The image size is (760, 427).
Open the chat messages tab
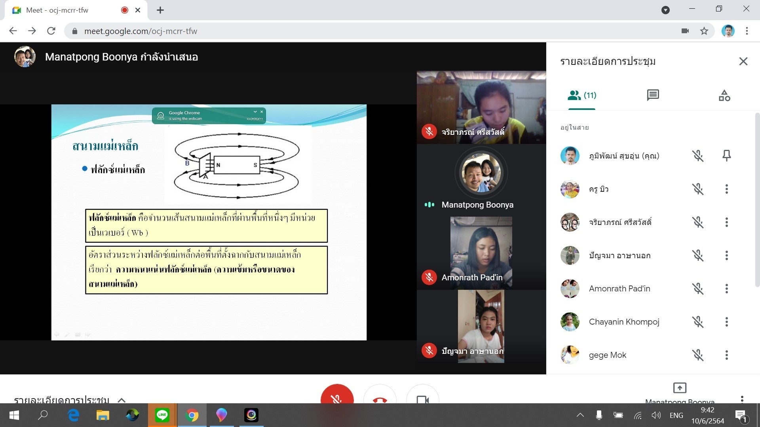coord(653,95)
